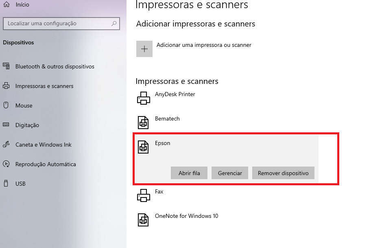Click the USB sidebar icon
The width and height of the screenshot is (382, 248).
(6, 184)
